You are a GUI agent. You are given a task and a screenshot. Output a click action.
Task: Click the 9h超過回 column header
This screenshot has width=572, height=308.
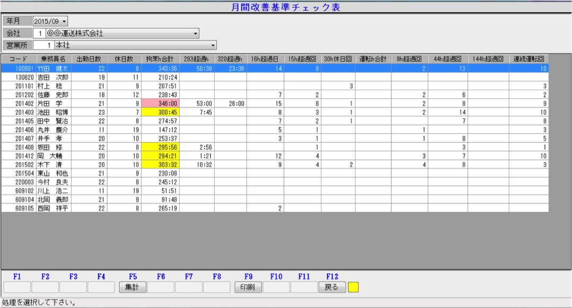click(409, 59)
